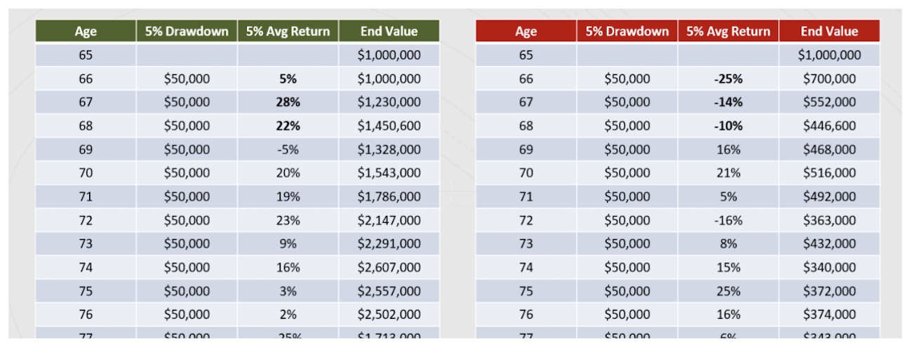Click the -16% return cell

pyautogui.click(x=728, y=220)
